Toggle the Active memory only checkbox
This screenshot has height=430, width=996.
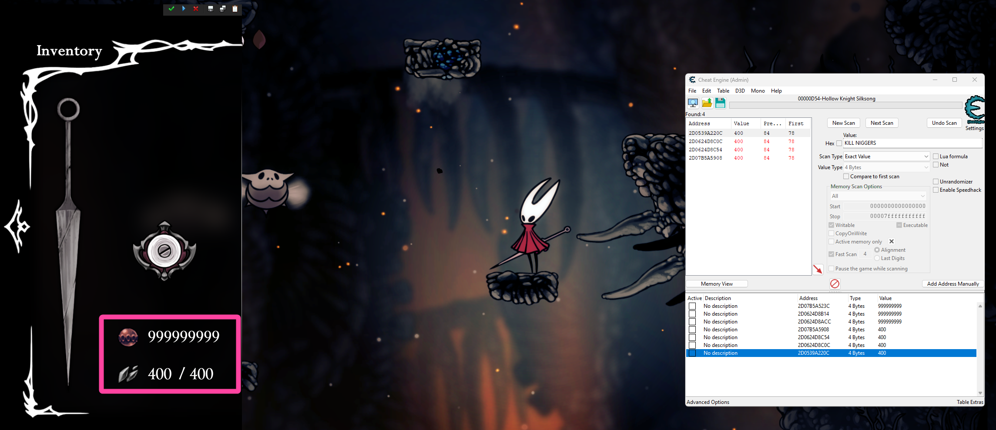(832, 242)
